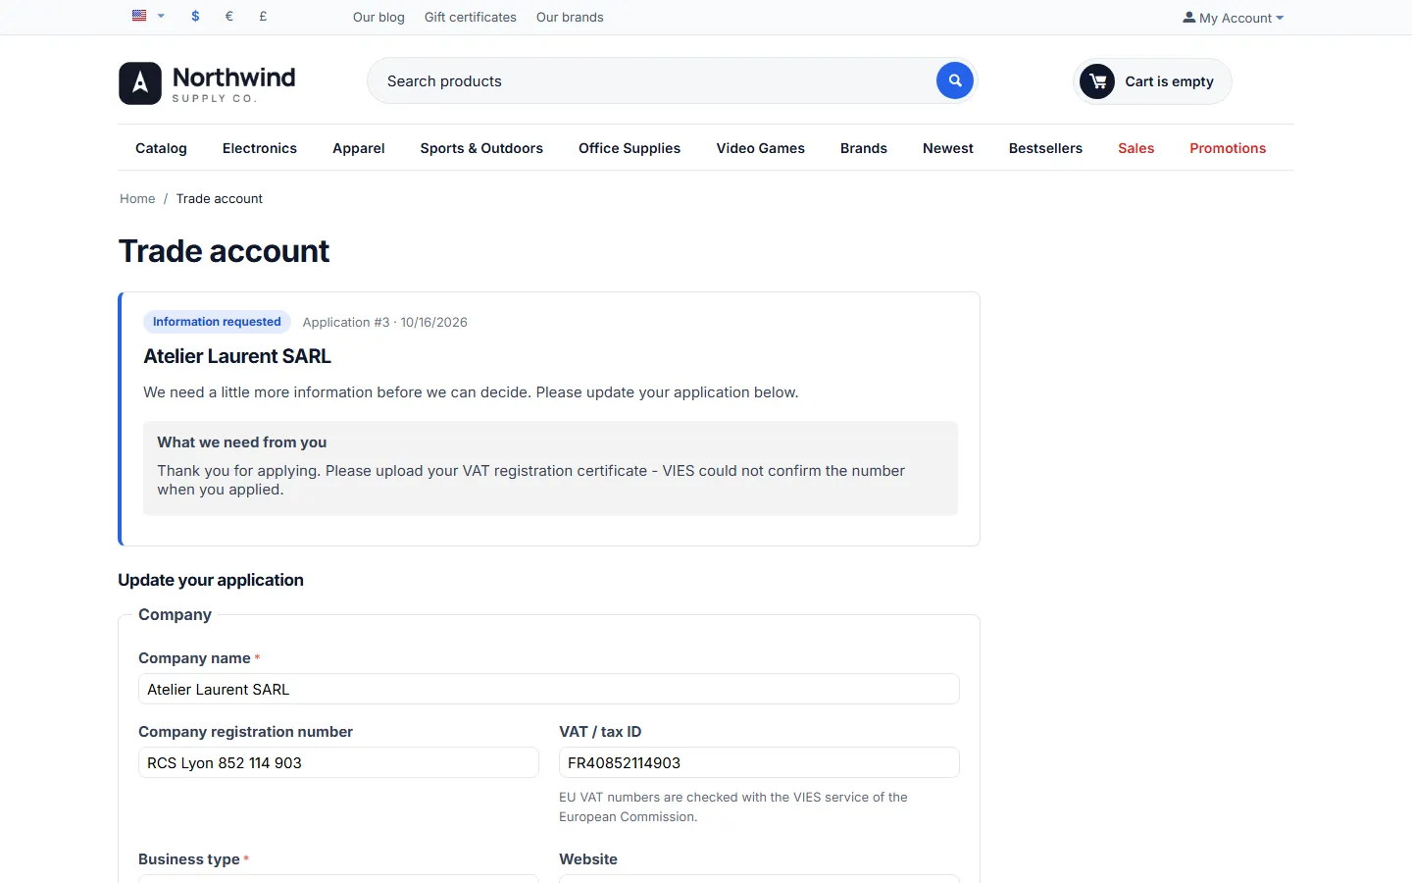Open the Brands menu item
This screenshot has width=1412, height=883.
(x=864, y=148)
